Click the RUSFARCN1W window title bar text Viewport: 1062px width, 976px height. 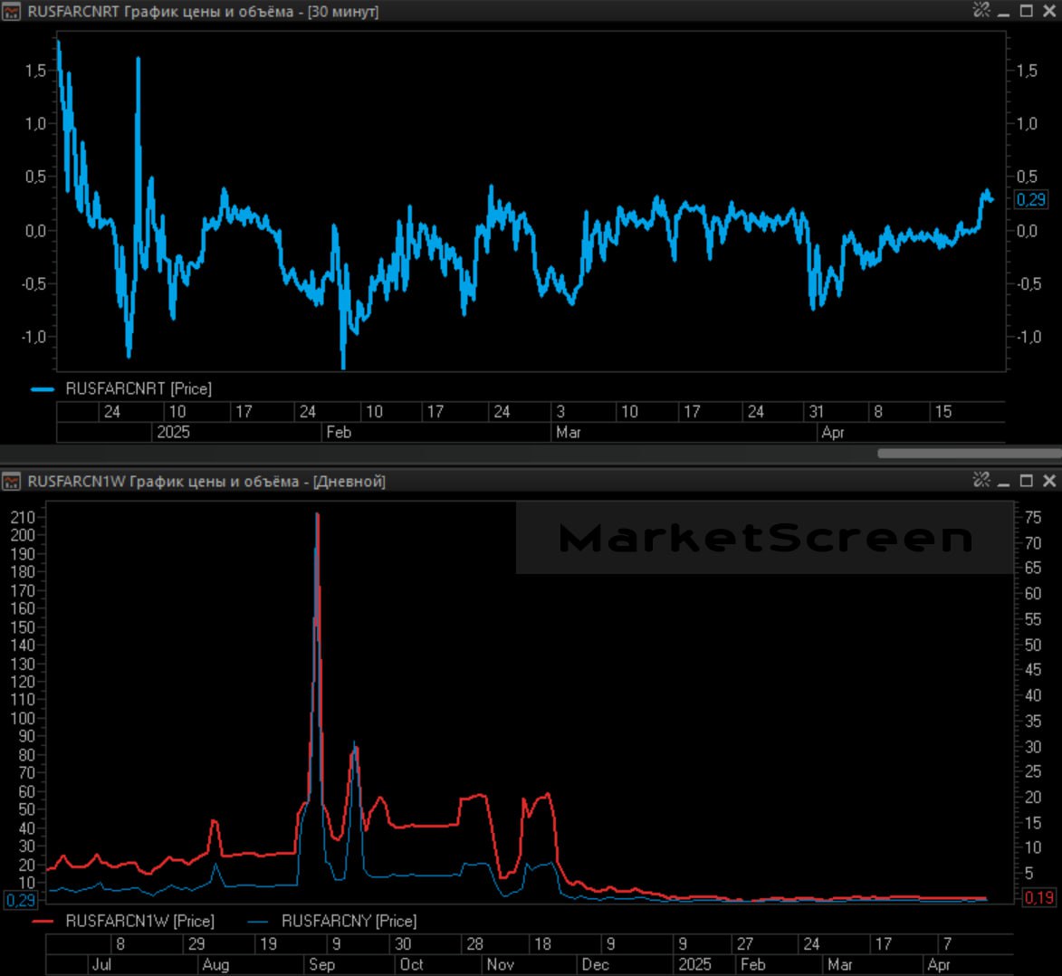click(x=206, y=482)
